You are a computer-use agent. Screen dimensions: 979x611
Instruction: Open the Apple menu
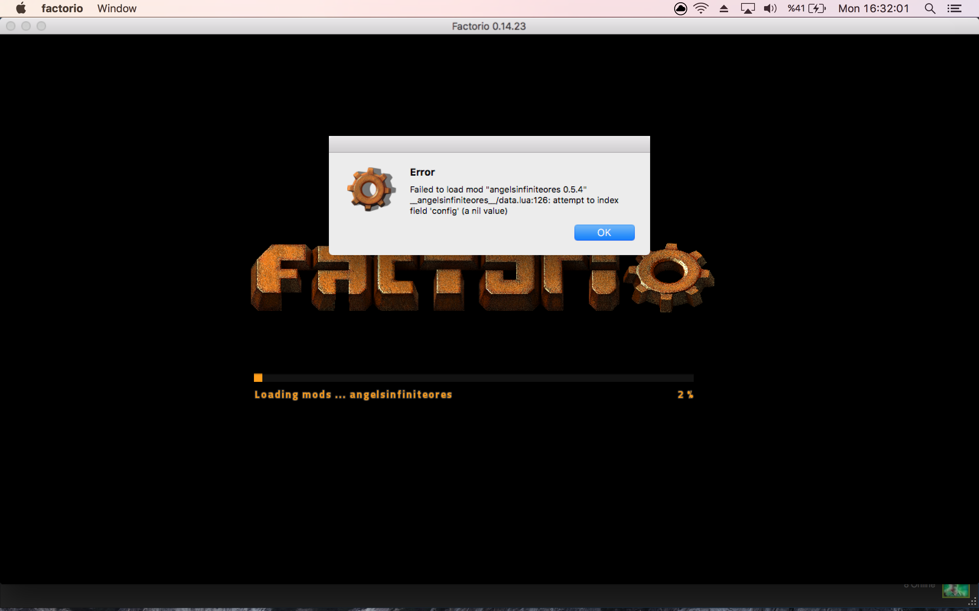point(21,8)
